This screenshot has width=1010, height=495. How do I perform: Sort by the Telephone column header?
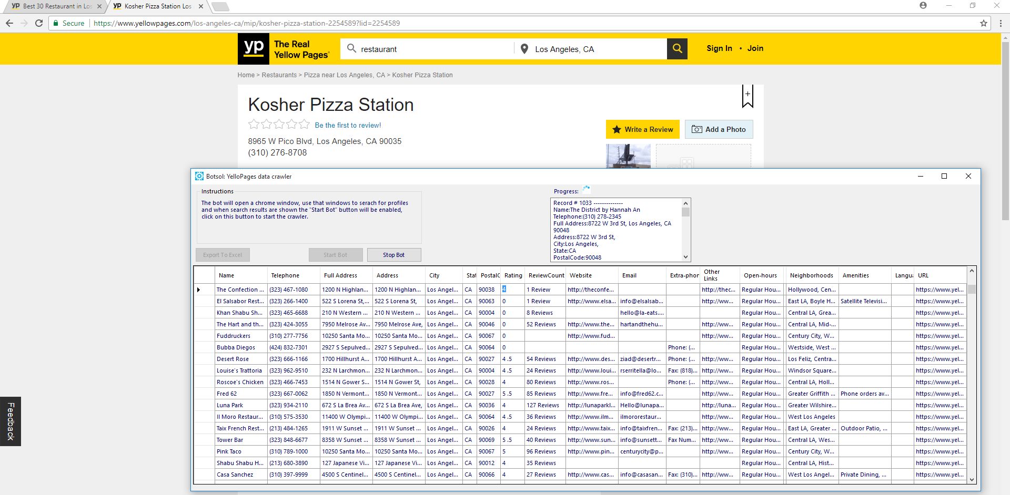294,275
